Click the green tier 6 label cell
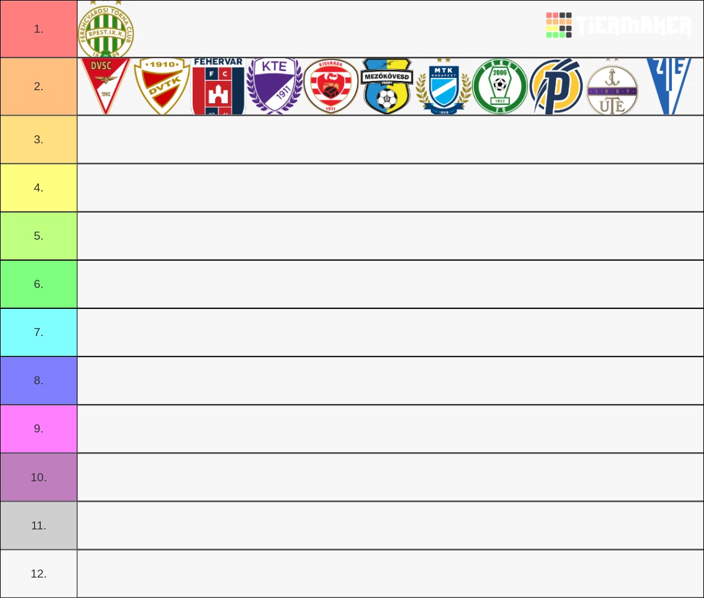Screen dimensions: 704x598 pos(38,284)
